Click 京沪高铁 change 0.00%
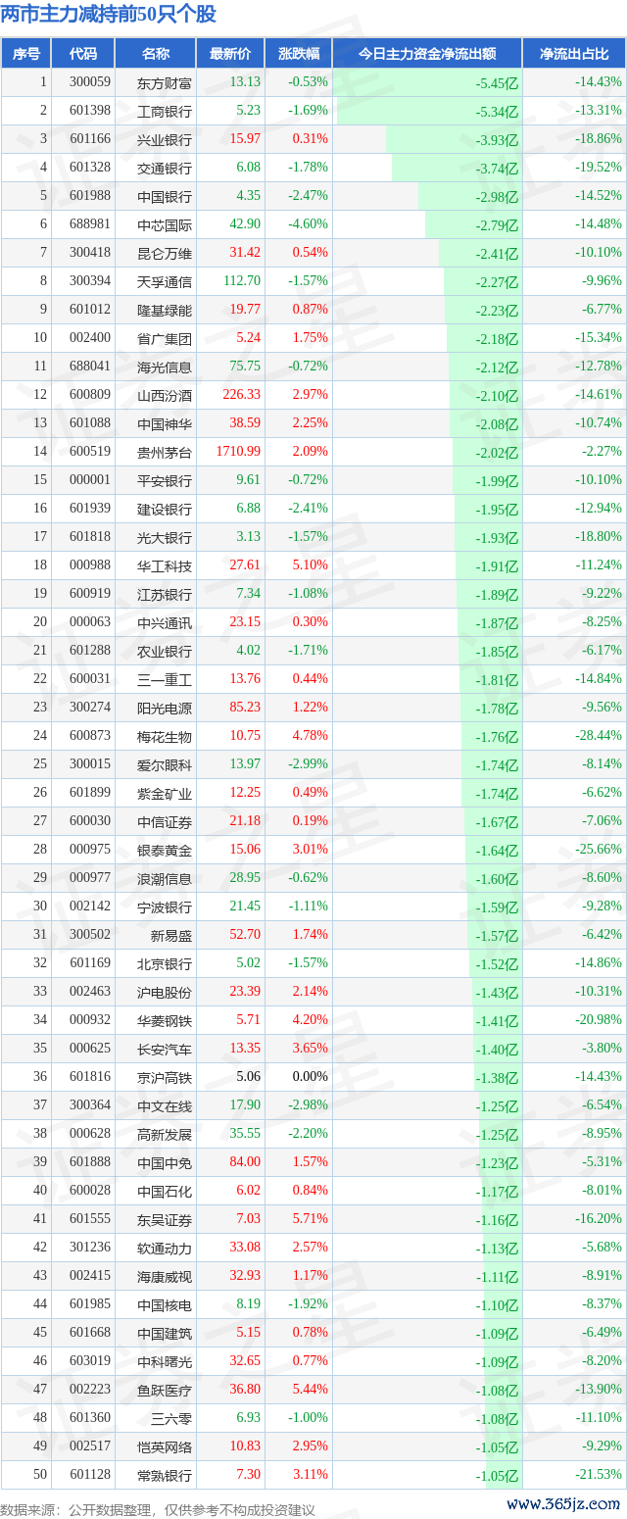This screenshot has height=1519, width=627. pyautogui.click(x=310, y=1077)
